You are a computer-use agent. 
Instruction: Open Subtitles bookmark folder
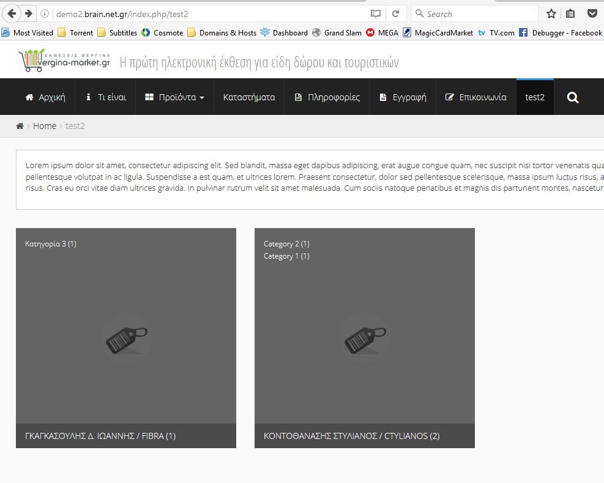(117, 33)
